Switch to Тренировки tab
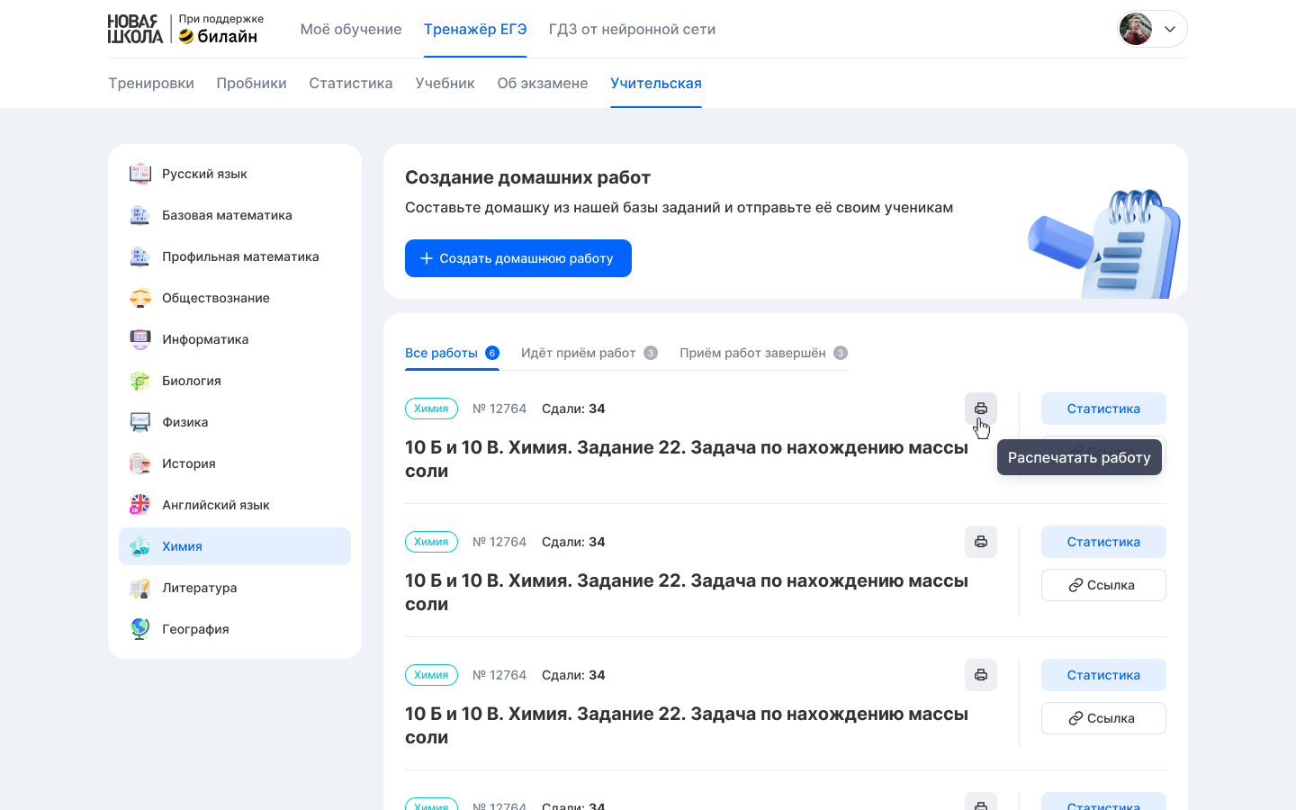The width and height of the screenshot is (1296, 810). click(151, 83)
